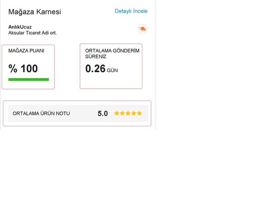Click empty area in average delivery time card

click(x=111, y=82)
